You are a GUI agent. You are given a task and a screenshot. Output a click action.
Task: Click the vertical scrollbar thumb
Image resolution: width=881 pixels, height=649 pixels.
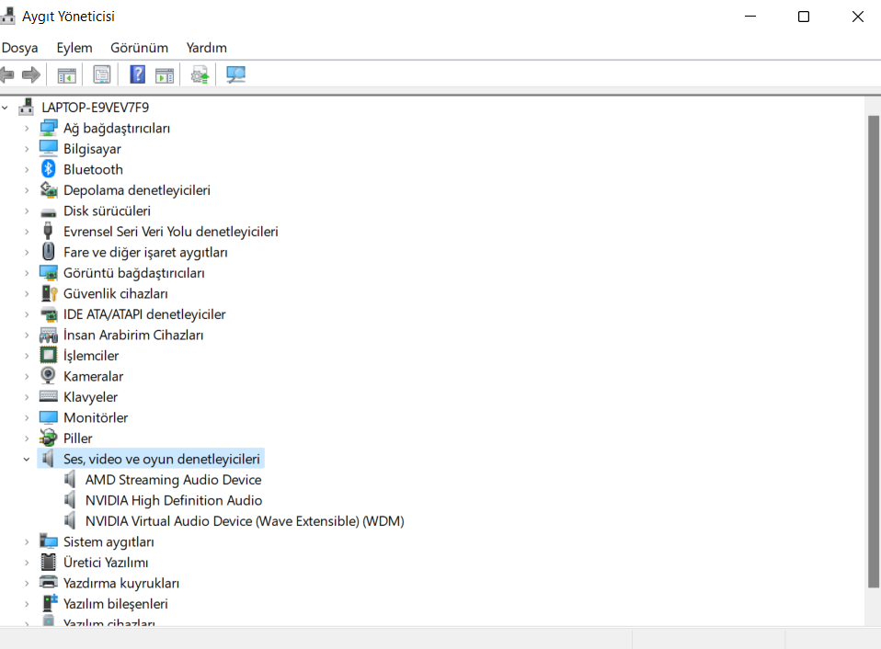point(873,351)
